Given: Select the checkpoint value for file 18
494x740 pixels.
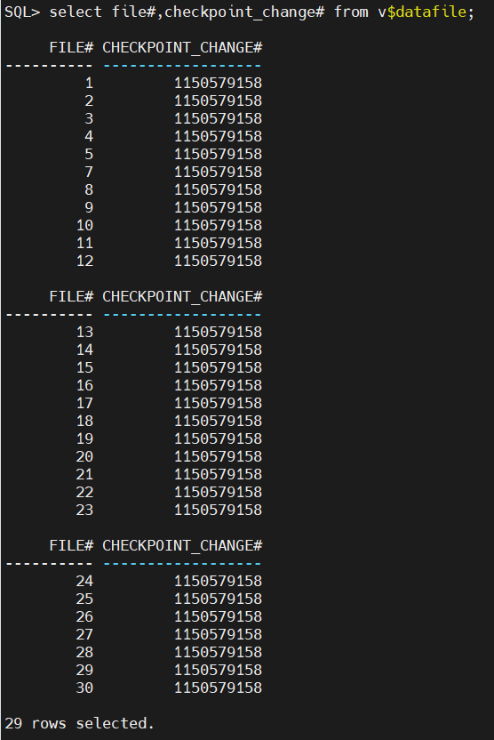Looking at the screenshot, I should click(218, 421).
